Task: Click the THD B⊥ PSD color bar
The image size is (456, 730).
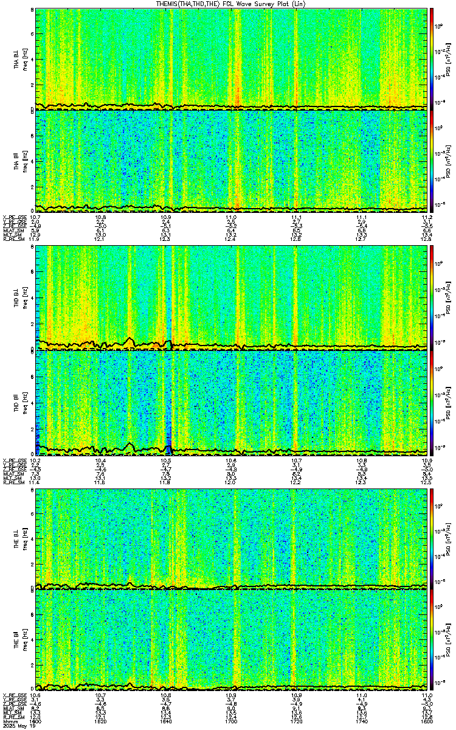Action: pos(432,298)
